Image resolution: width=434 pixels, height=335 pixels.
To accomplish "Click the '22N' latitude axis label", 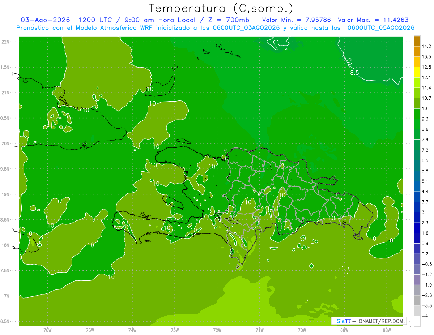I will click(6, 42).
